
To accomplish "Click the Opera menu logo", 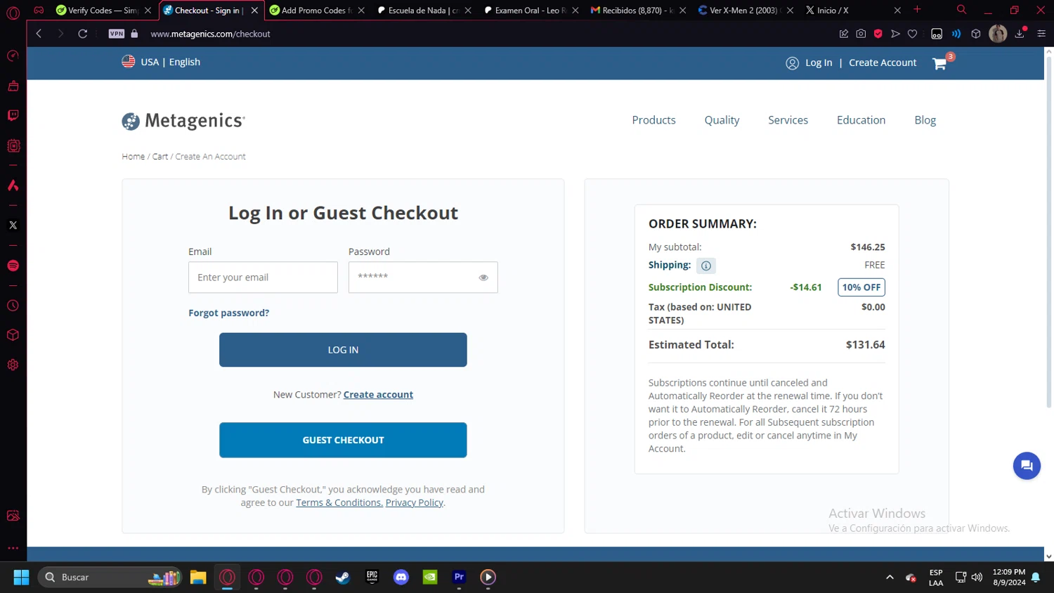I will [x=13, y=13].
